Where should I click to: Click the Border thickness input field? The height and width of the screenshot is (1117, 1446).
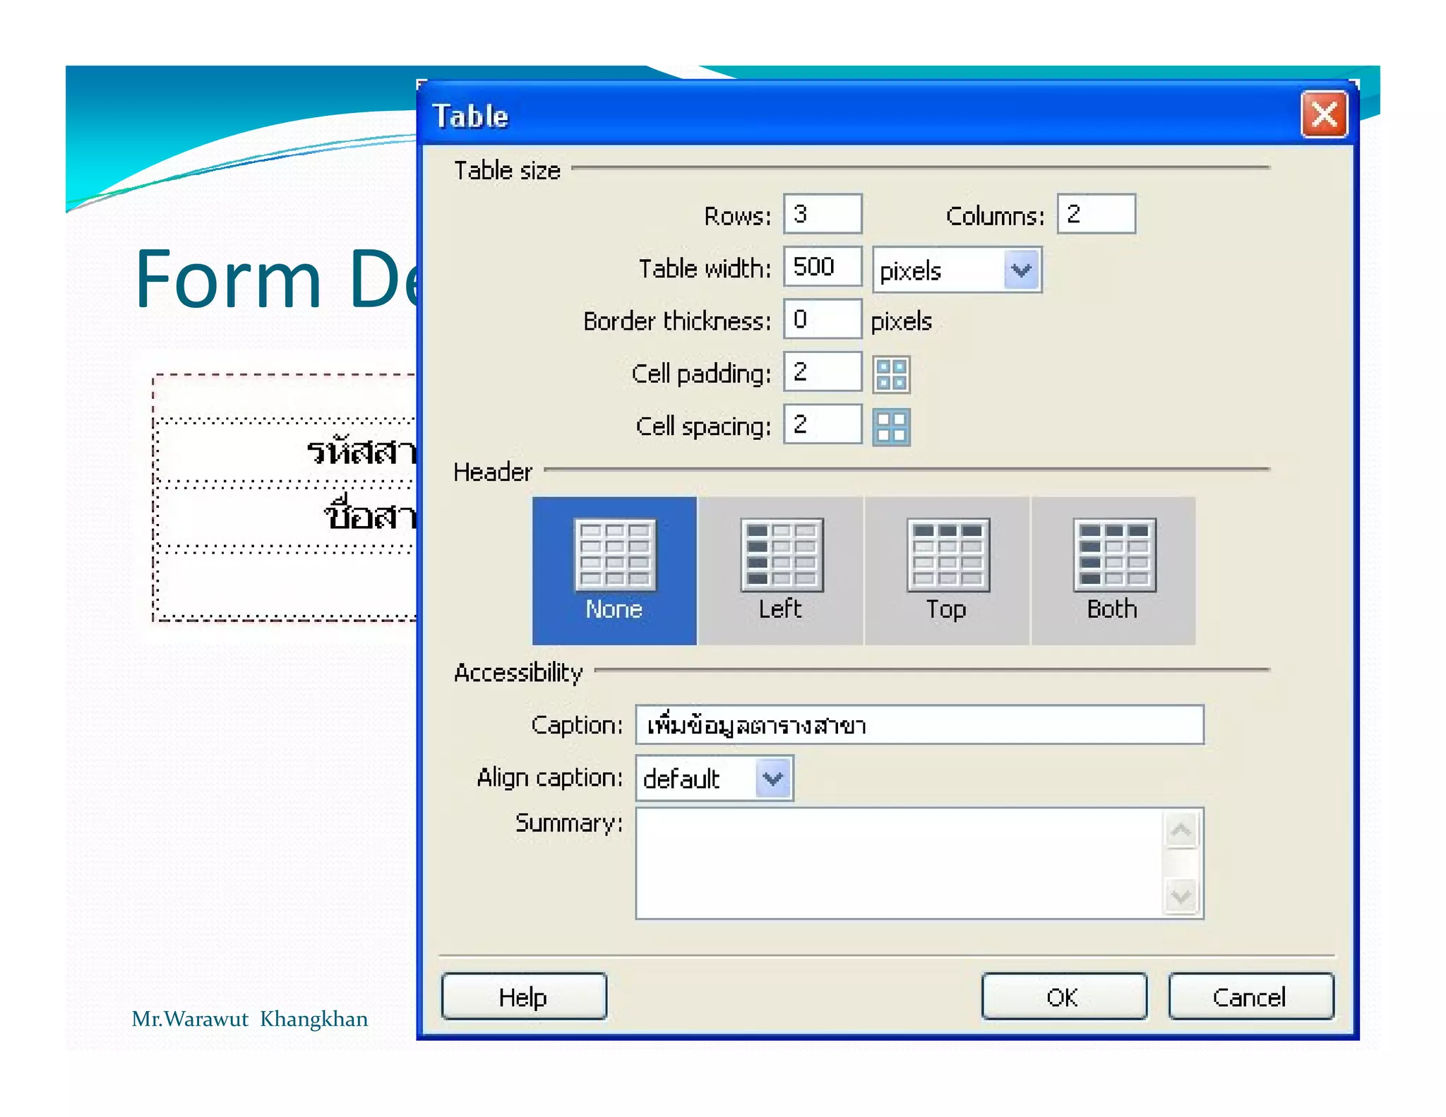pos(823,319)
